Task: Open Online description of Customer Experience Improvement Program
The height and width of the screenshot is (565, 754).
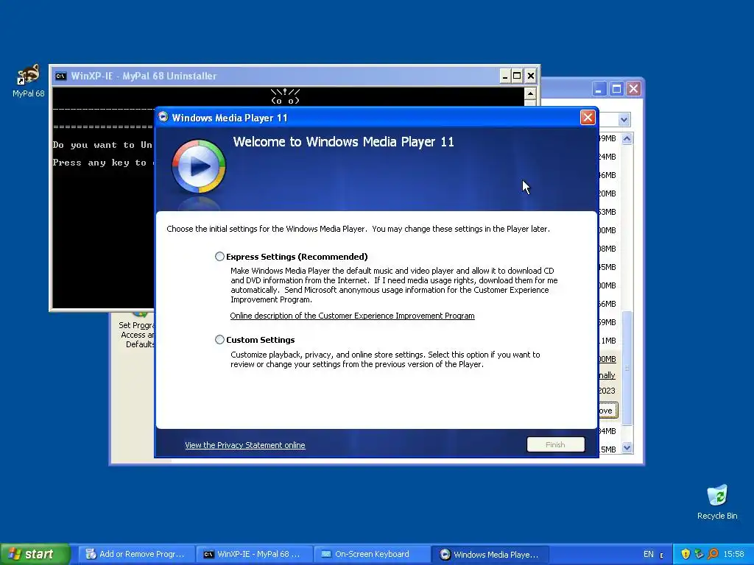Action: [x=352, y=316]
